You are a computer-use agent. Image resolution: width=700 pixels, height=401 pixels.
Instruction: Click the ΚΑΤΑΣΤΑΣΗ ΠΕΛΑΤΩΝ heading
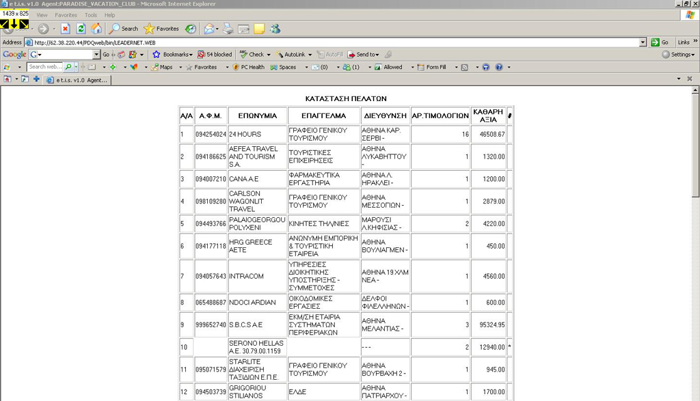click(346, 98)
